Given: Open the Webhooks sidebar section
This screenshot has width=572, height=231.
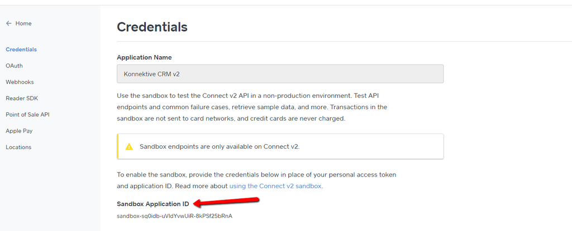Looking at the screenshot, I should click(x=20, y=82).
